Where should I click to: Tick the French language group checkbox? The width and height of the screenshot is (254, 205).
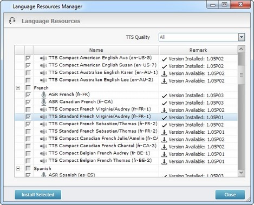pyautogui.click(x=28, y=88)
